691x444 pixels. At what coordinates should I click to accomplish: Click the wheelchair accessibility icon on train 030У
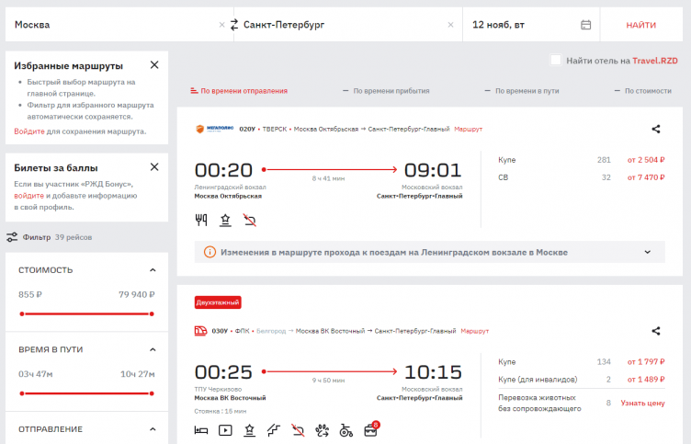(x=345, y=429)
